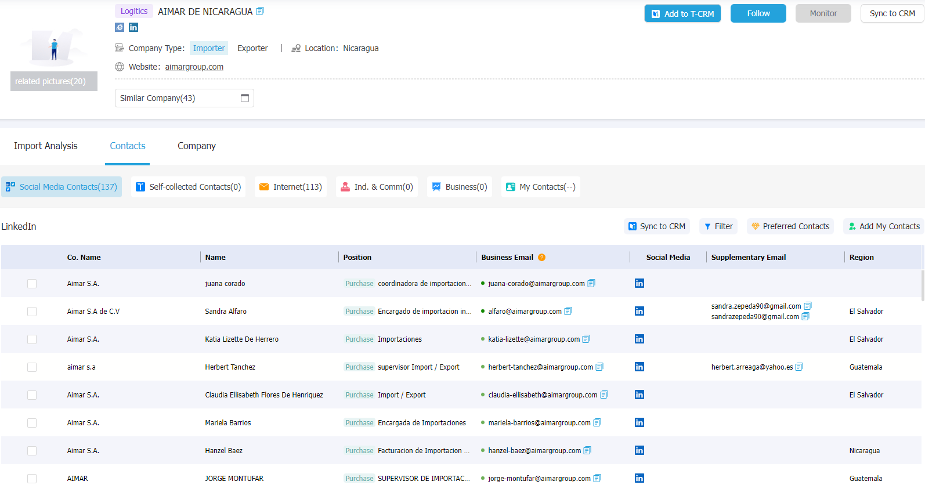Copy email hanzel-baez@aimargroup.com icon
Image resolution: width=925 pixels, height=492 pixels.
[x=587, y=450]
